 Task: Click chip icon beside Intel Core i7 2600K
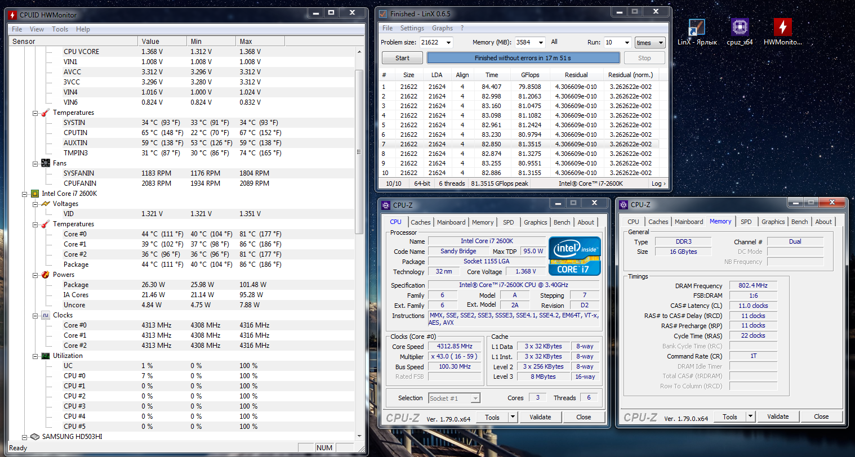coord(35,194)
